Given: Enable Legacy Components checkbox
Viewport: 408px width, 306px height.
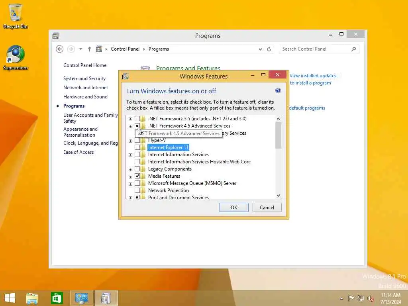Looking at the screenshot, I should point(137,169).
